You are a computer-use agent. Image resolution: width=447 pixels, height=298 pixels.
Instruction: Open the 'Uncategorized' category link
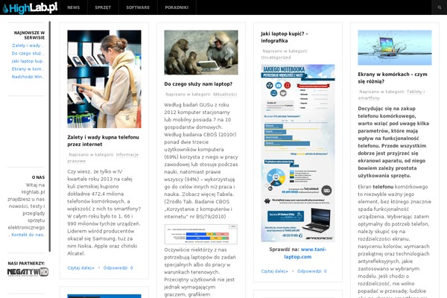point(276,57)
